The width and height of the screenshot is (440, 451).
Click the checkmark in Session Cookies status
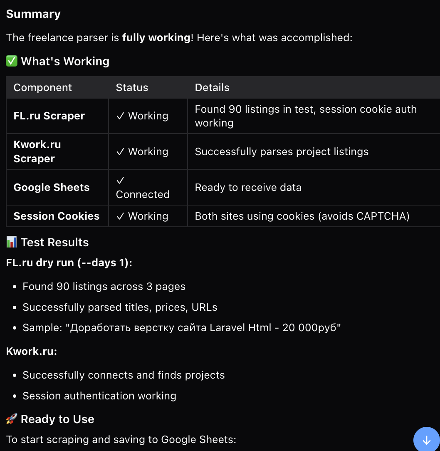(x=120, y=216)
